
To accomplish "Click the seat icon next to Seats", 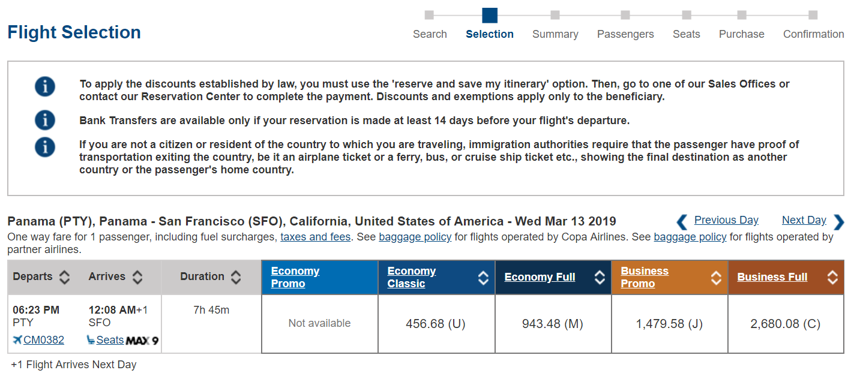I will coord(91,341).
